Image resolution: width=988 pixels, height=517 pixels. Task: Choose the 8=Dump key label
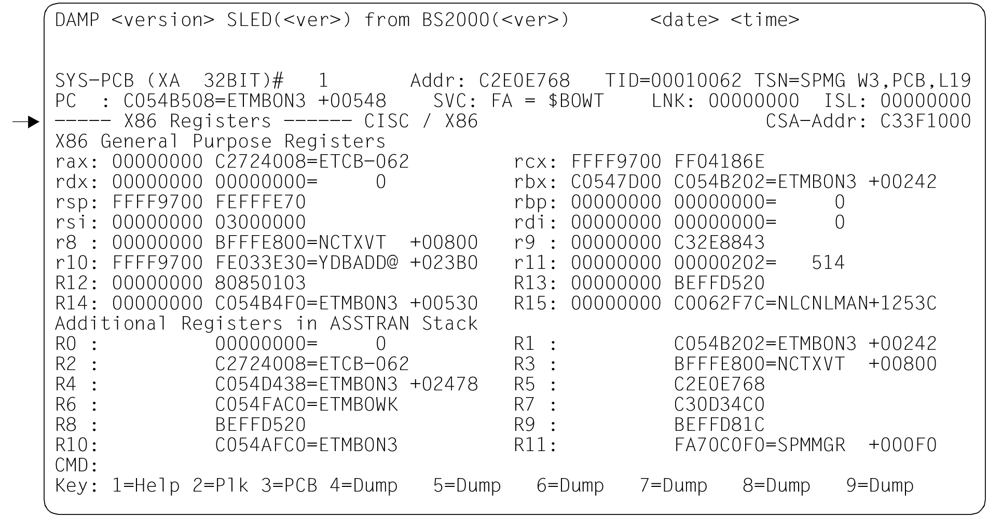(776, 485)
